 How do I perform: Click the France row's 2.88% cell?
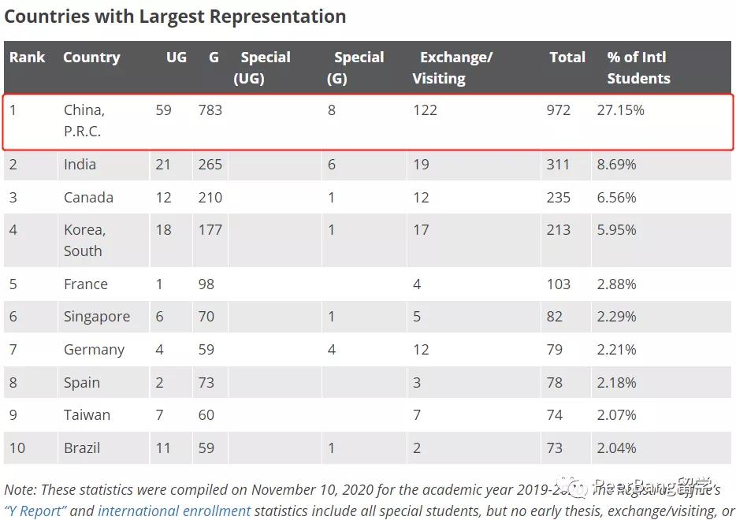tap(616, 284)
